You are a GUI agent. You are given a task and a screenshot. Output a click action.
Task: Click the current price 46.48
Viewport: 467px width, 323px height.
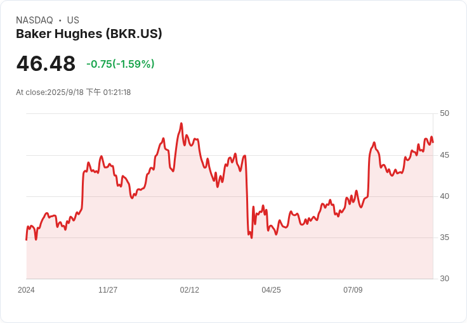tap(46, 63)
